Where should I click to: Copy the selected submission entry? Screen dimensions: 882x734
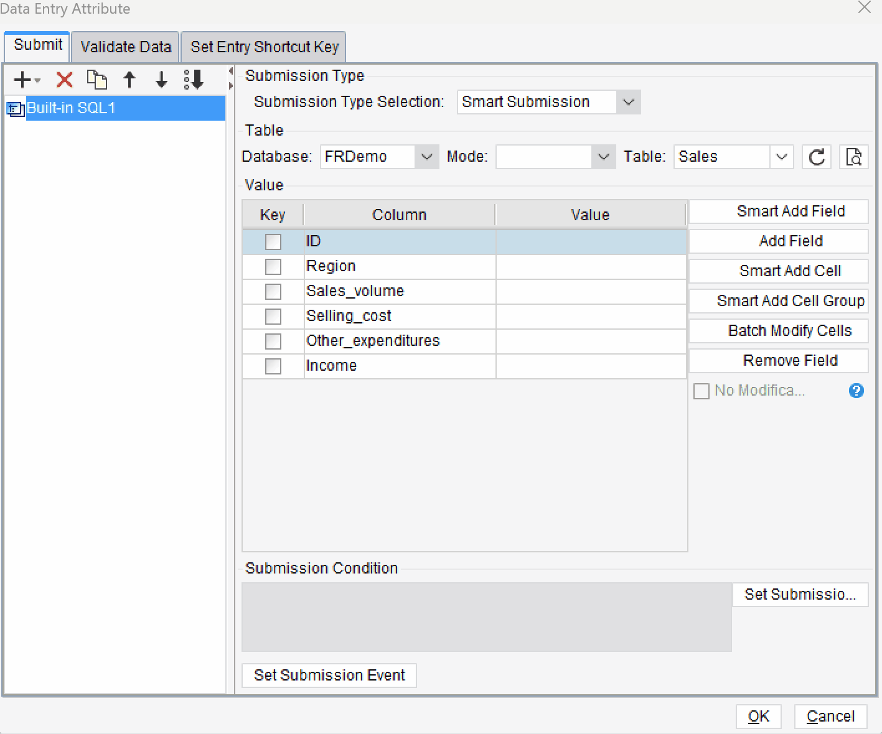[97, 80]
